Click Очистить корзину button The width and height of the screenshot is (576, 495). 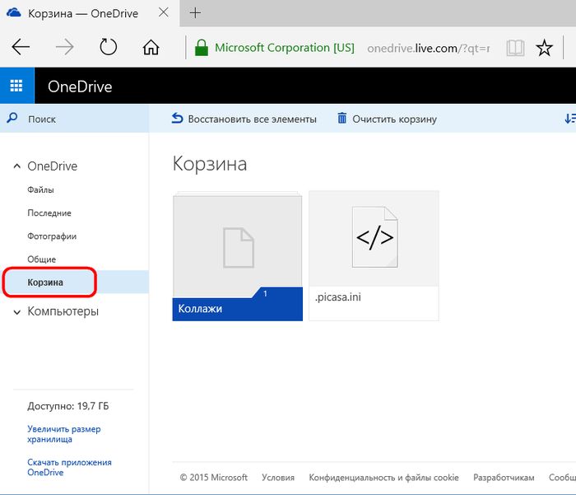[x=387, y=119]
